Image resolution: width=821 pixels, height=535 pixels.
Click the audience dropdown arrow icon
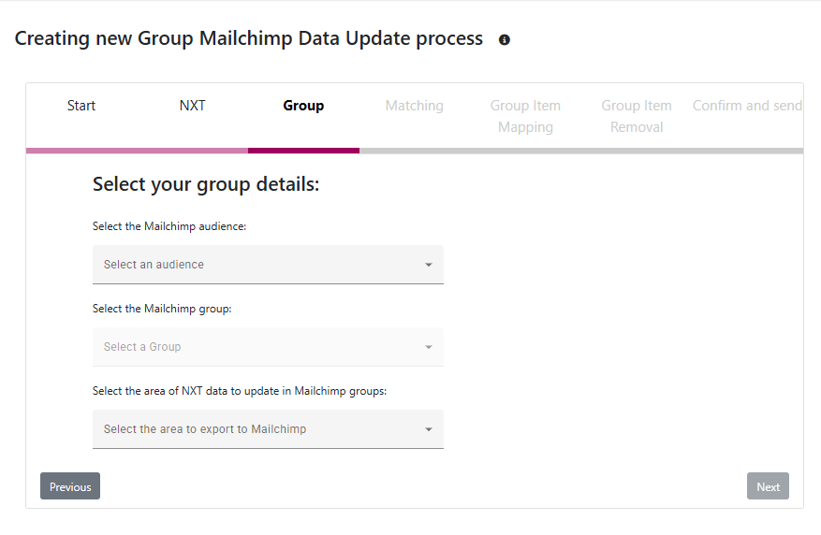(429, 265)
